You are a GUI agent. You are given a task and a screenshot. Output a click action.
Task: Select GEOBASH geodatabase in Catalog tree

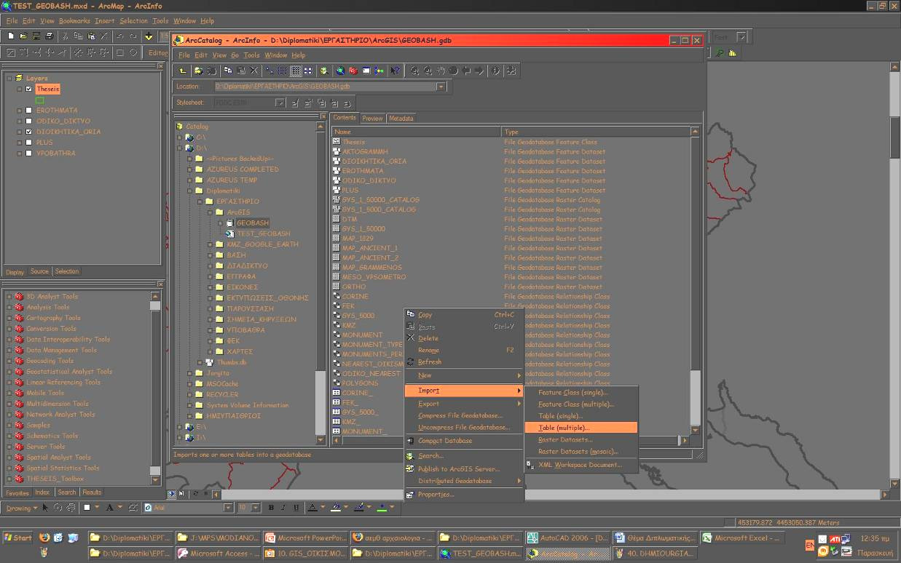tap(252, 223)
